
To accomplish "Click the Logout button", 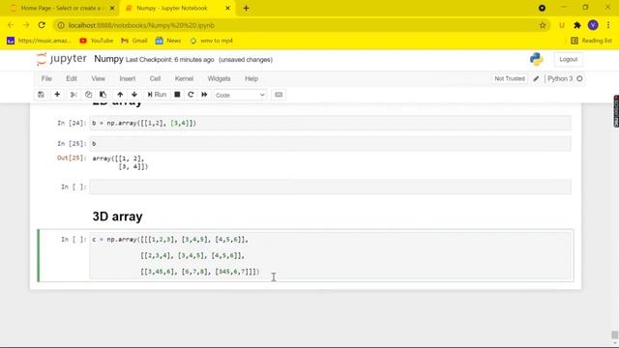I will (568, 60).
